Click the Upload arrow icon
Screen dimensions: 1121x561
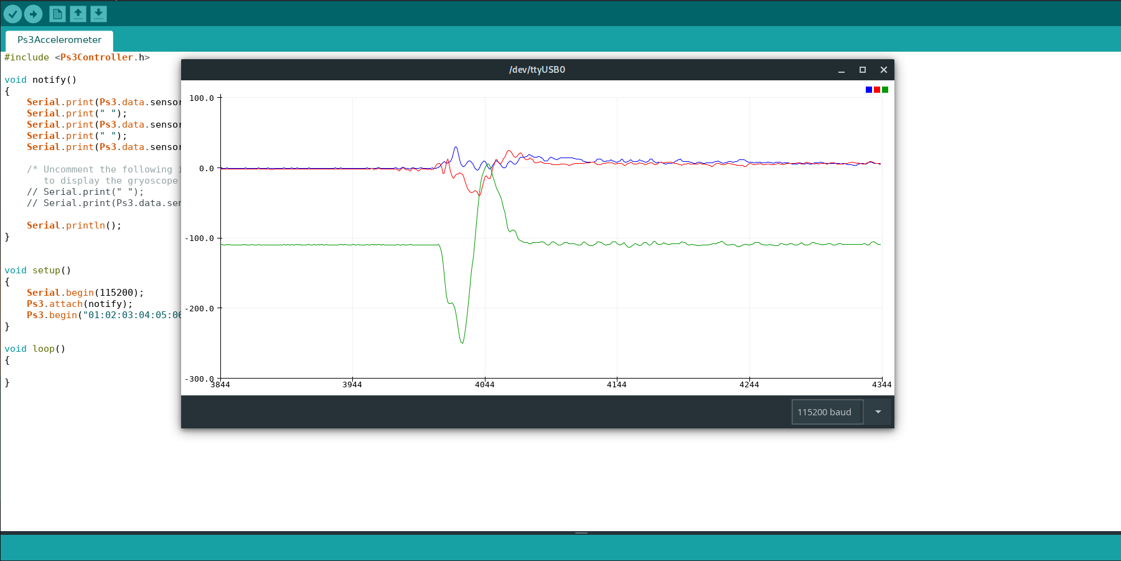(x=34, y=14)
